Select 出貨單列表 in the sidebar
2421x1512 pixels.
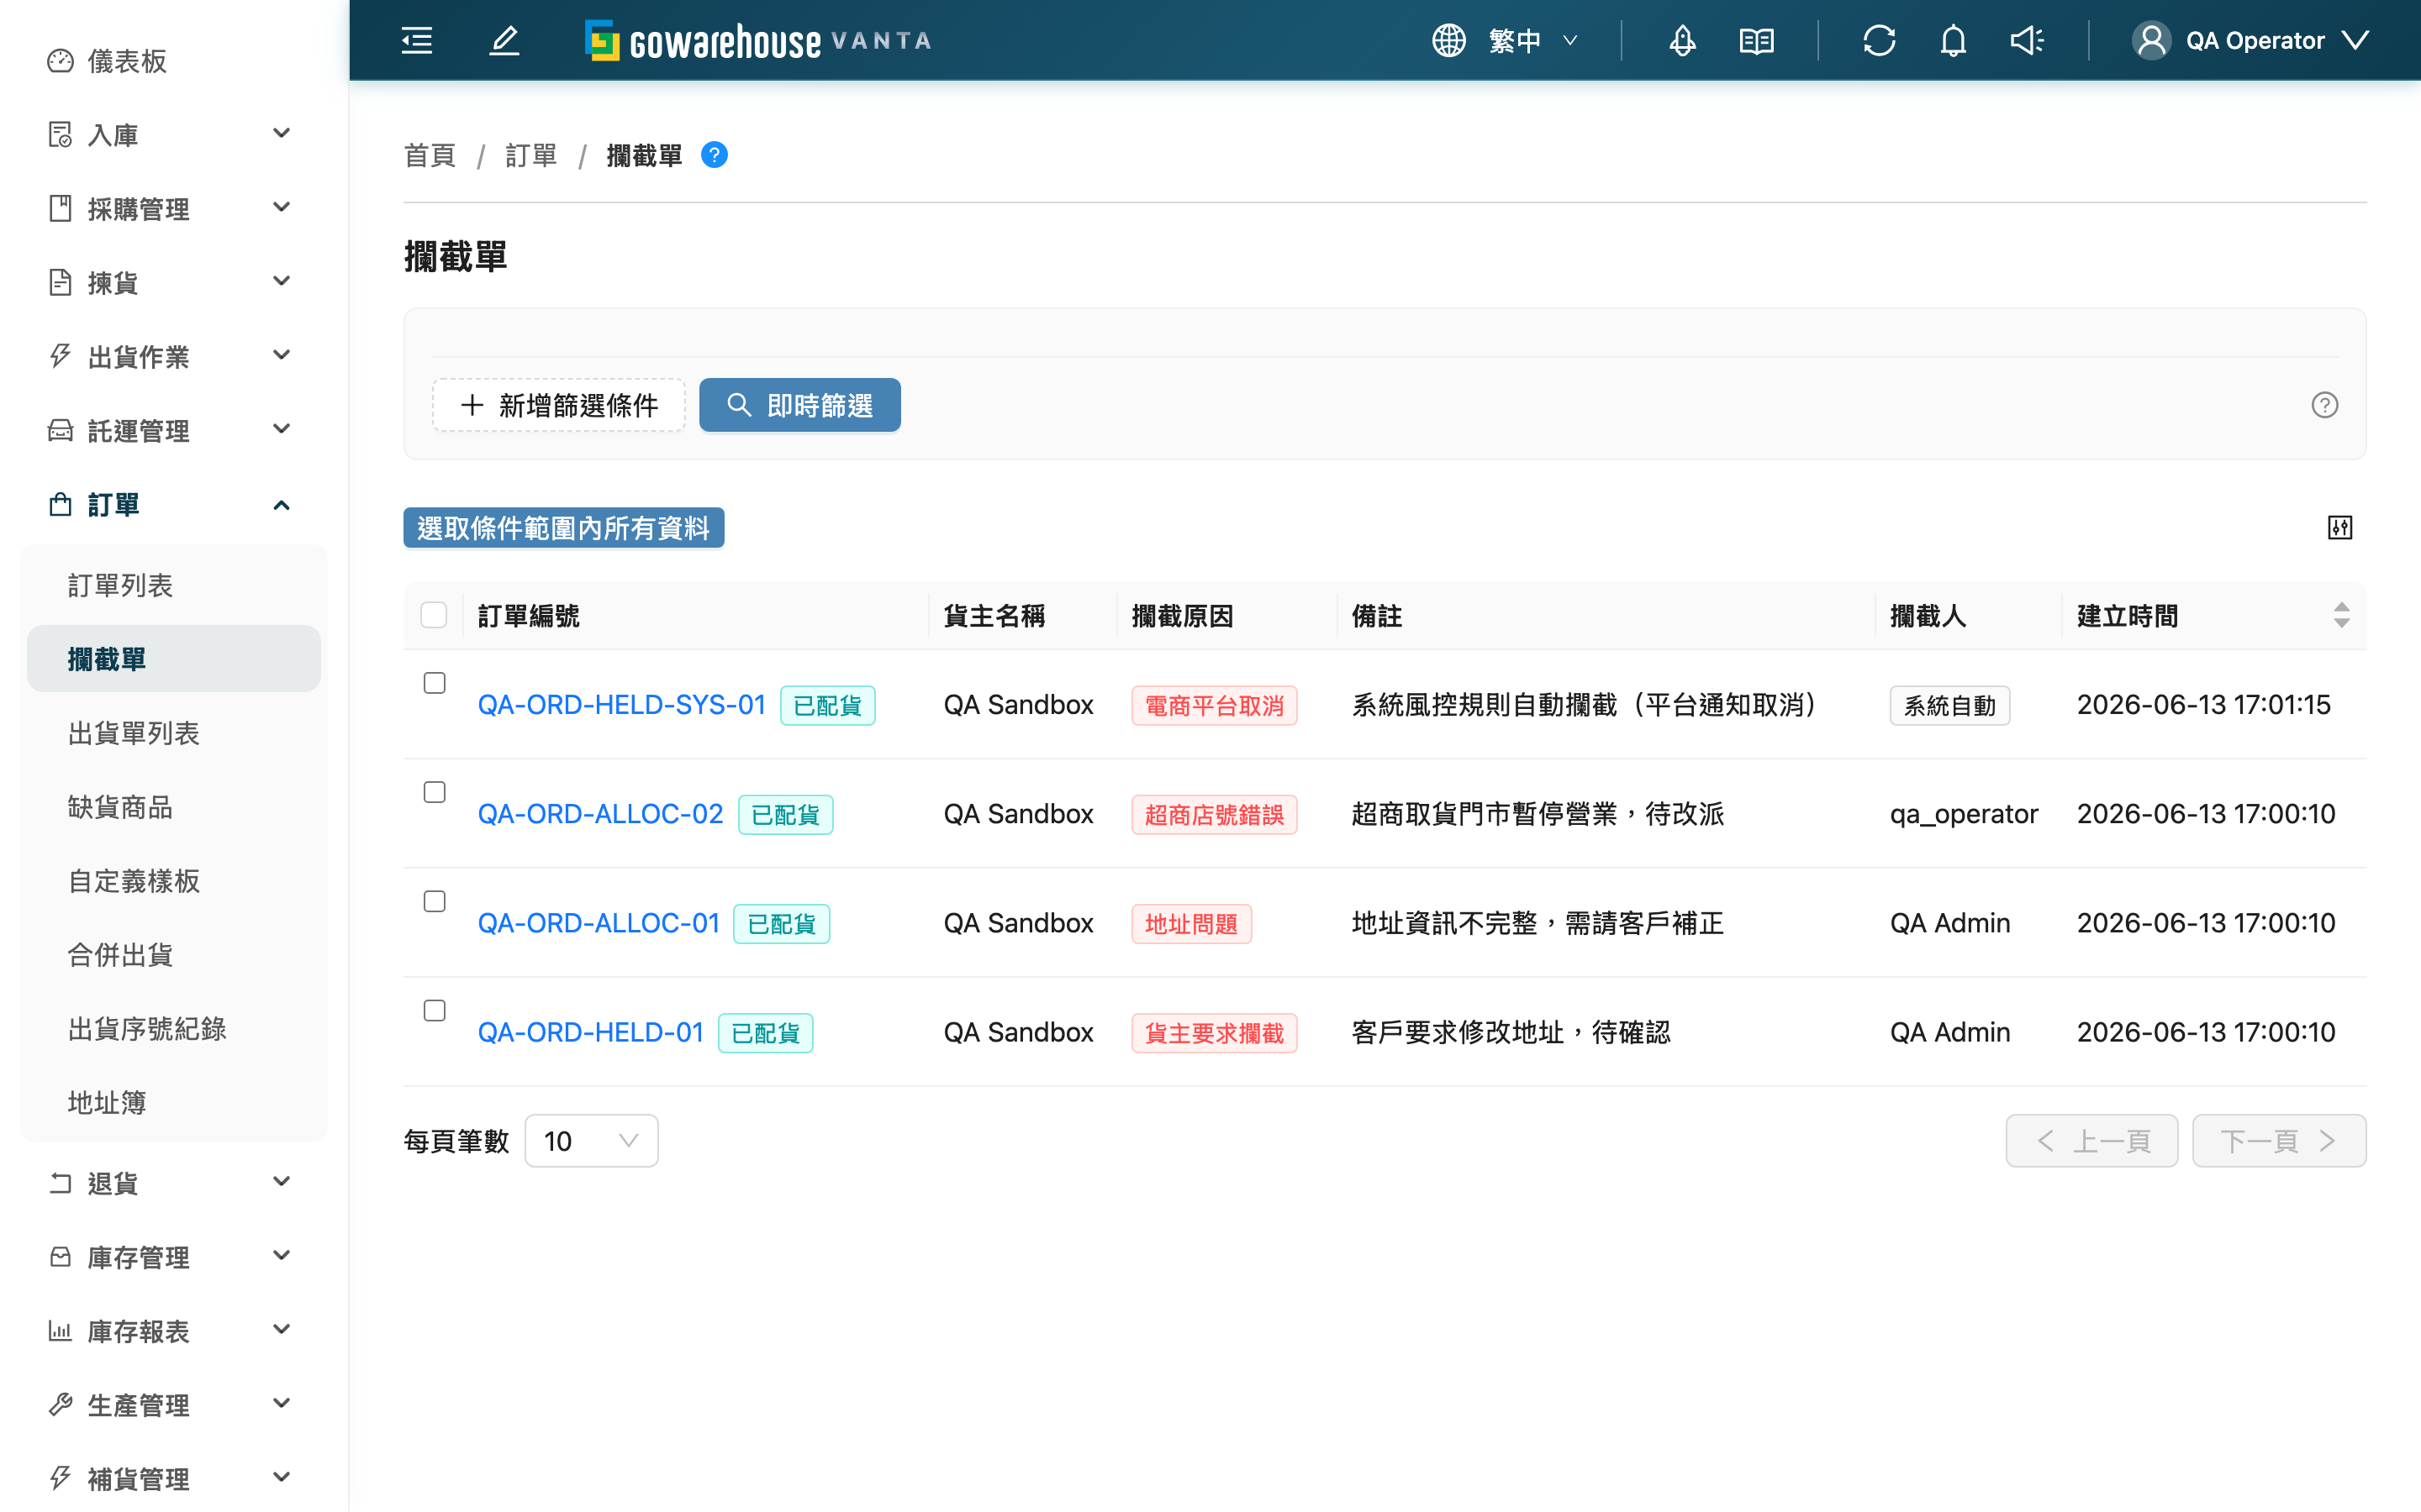coord(174,733)
